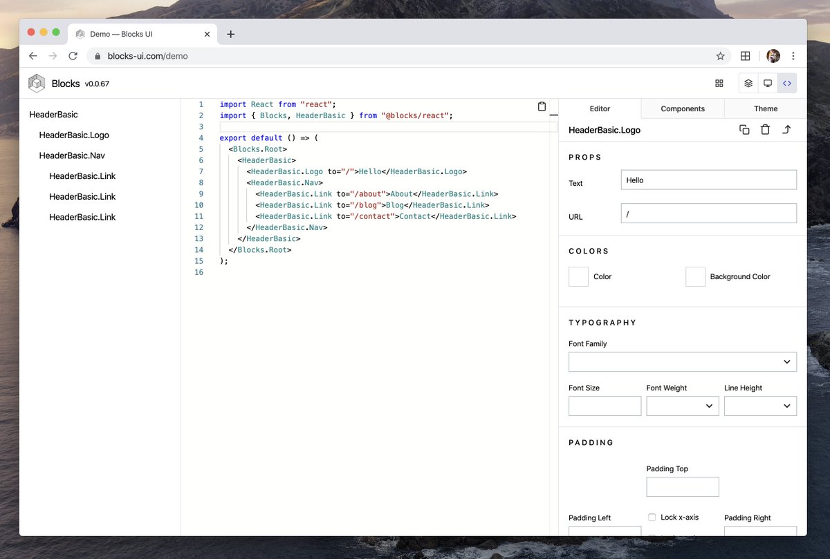Switch to the Theme tab

point(766,108)
